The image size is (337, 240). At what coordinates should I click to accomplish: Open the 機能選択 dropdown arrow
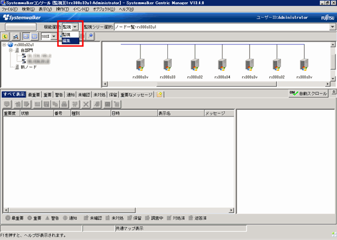75,27
